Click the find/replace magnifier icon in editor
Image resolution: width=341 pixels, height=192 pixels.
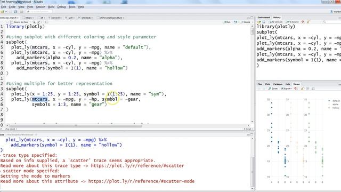pos(34,22)
